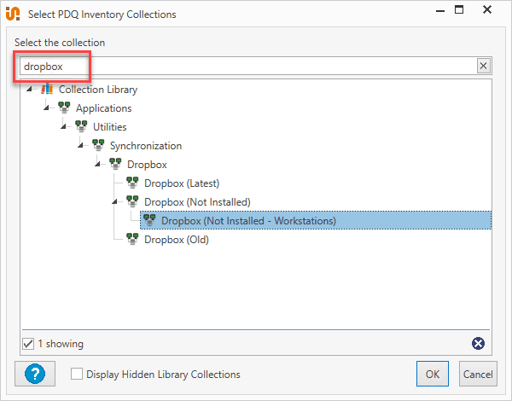Collapse the Dropbox (Not Installed) node

tap(114, 201)
